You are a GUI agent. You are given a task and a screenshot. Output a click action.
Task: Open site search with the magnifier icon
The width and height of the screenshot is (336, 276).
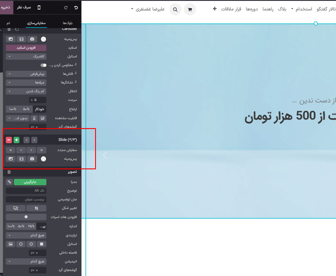pos(175,10)
